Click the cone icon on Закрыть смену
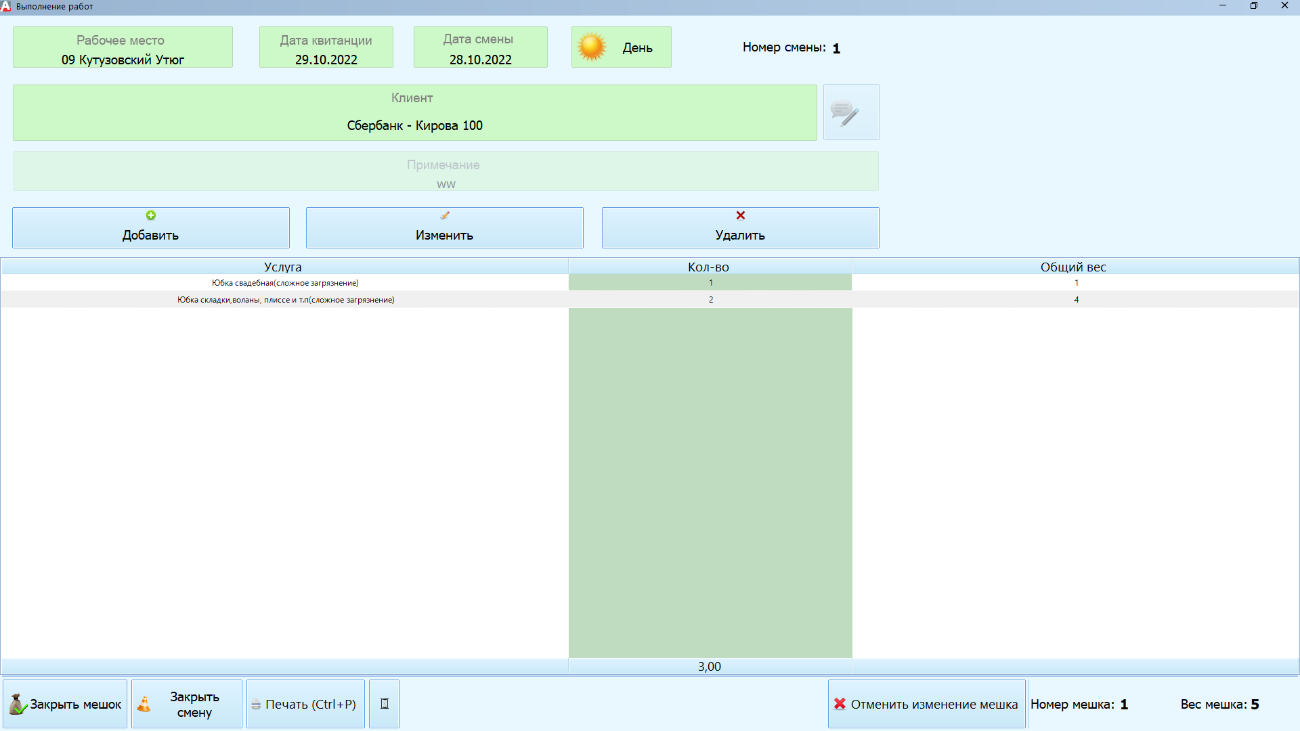The width and height of the screenshot is (1300, 731). click(144, 704)
